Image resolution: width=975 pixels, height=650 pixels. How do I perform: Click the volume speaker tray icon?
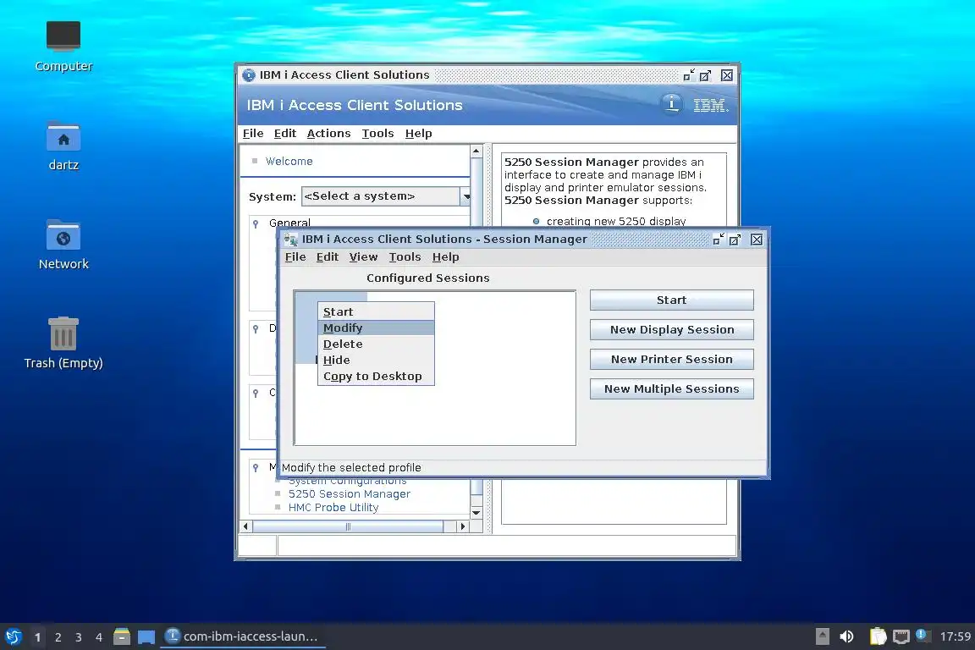(x=846, y=636)
